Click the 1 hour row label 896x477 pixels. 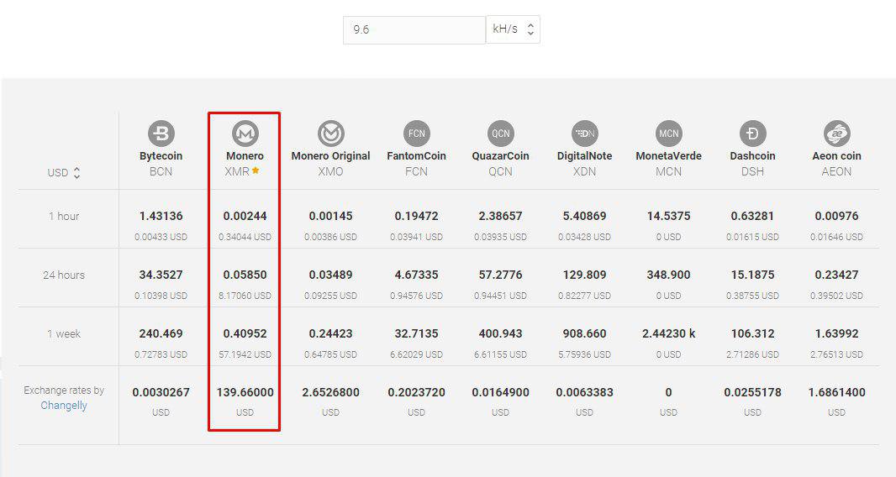pyautogui.click(x=63, y=217)
